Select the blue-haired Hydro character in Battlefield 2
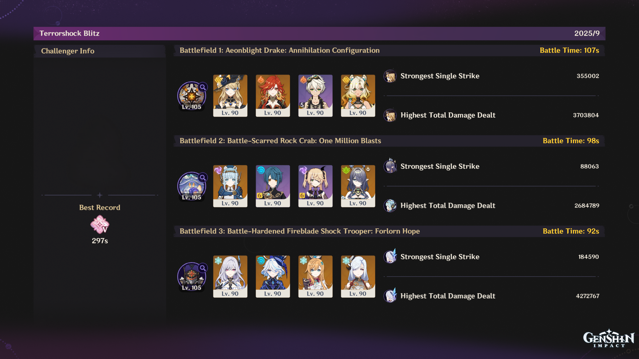Image resolution: width=639 pixels, height=359 pixels. [x=273, y=186]
